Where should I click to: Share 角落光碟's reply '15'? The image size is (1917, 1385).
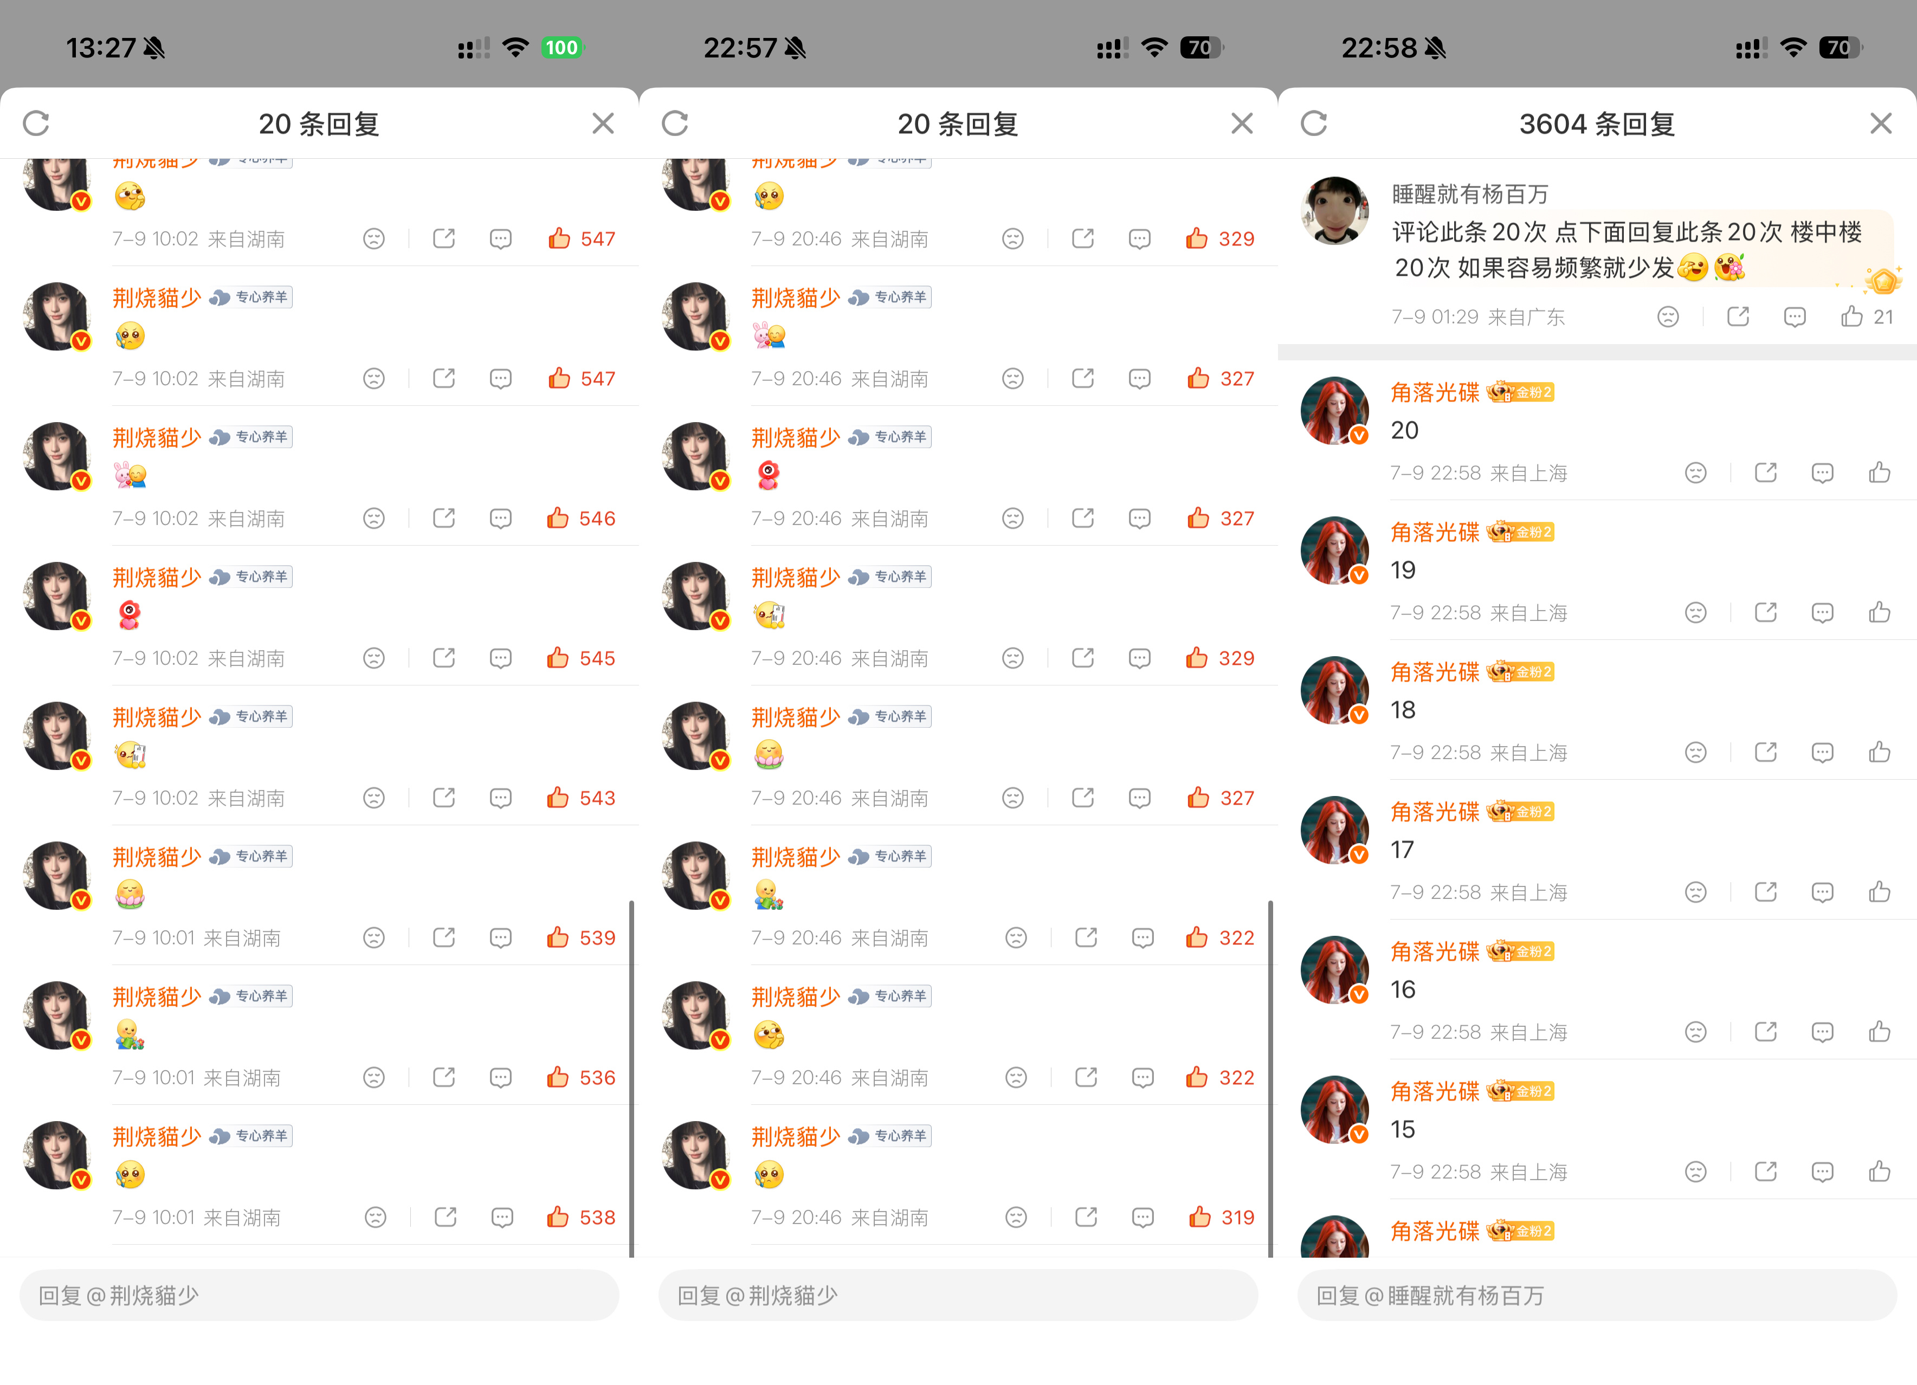[1766, 1171]
